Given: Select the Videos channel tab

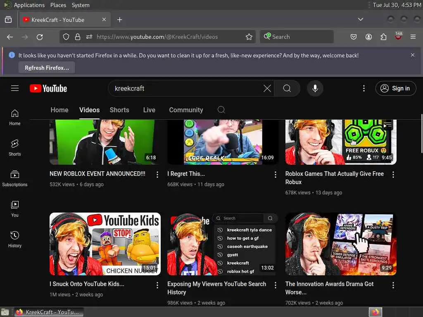Looking at the screenshot, I should tap(89, 110).
